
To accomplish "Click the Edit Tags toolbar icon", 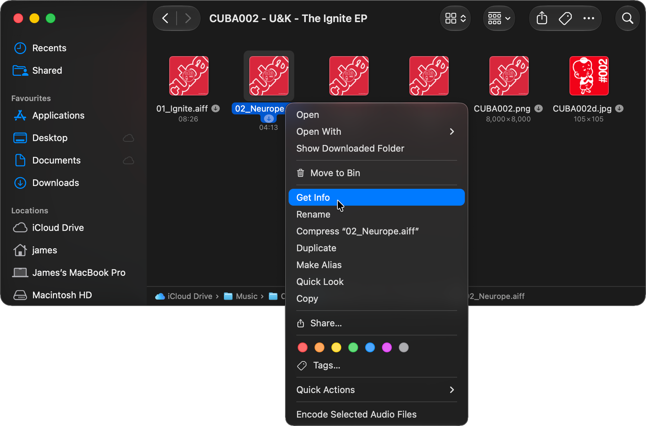I will [x=565, y=18].
